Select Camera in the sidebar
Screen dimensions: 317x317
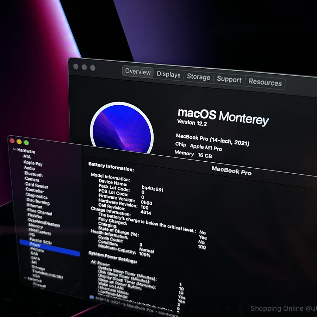[32, 179]
